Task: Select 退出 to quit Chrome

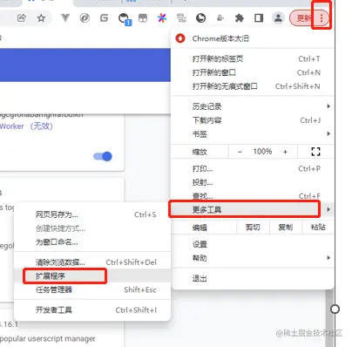Action: pos(252,278)
